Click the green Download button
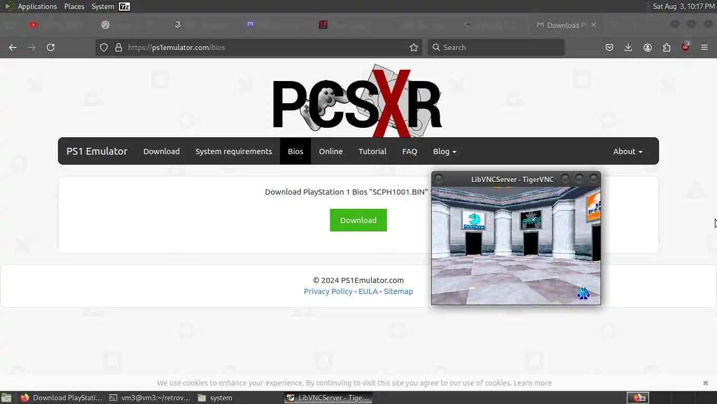Screen dimensions: 717x404 (x=358, y=220)
